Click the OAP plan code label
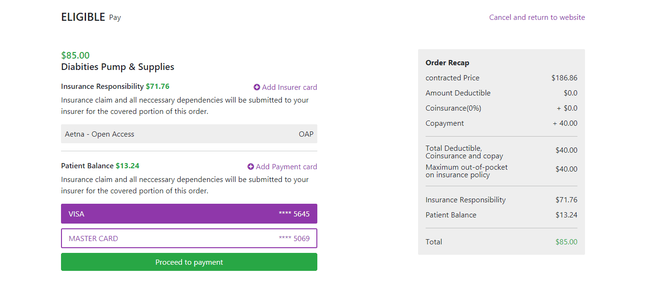 pos(306,134)
